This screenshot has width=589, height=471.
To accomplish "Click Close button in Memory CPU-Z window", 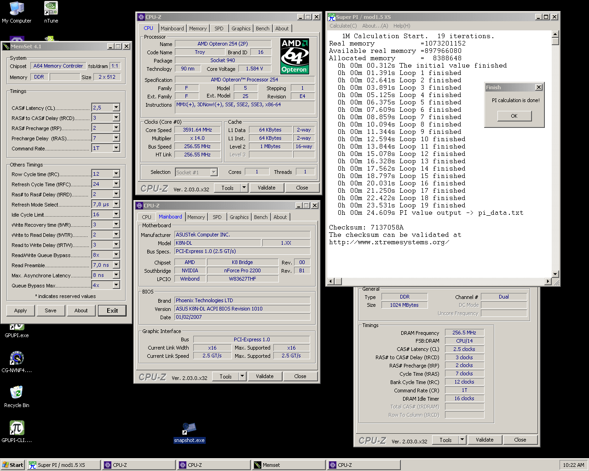I will (520, 440).
